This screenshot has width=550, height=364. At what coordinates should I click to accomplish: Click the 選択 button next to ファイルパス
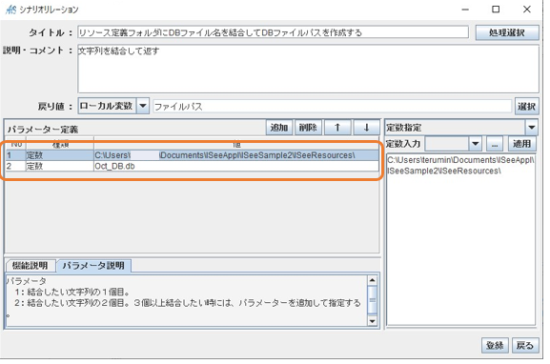click(x=526, y=107)
